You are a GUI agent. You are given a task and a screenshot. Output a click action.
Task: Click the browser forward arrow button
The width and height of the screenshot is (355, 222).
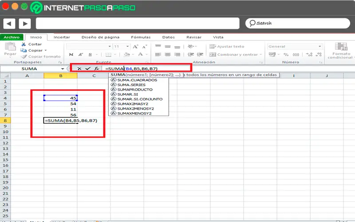[x=25, y=24]
